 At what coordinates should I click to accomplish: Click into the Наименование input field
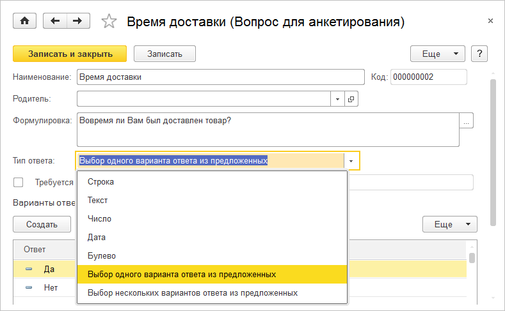[220, 77]
